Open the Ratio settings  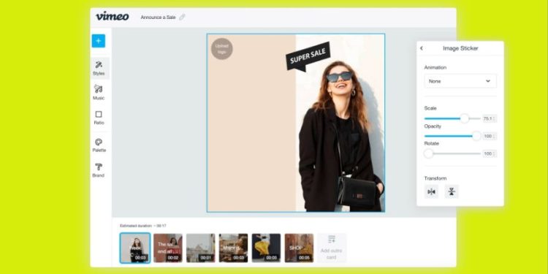click(99, 118)
